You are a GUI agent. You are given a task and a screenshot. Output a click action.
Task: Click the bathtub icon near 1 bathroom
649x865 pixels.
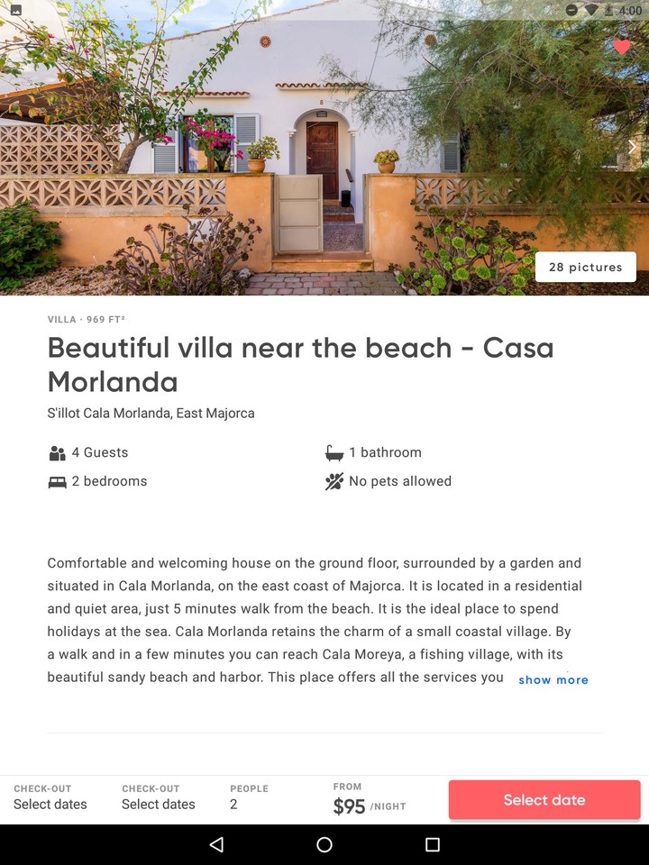pos(334,452)
